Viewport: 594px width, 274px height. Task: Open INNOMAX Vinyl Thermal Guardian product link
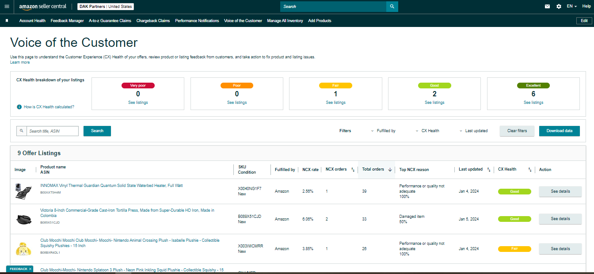pos(111,186)
